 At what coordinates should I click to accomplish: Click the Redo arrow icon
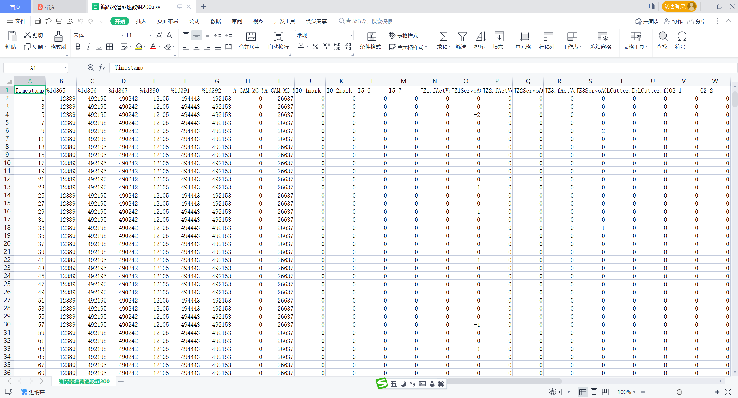point(91,21)
